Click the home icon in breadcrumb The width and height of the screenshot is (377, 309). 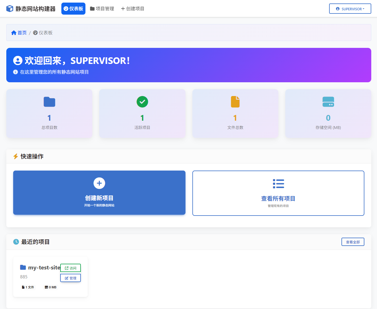14,33
